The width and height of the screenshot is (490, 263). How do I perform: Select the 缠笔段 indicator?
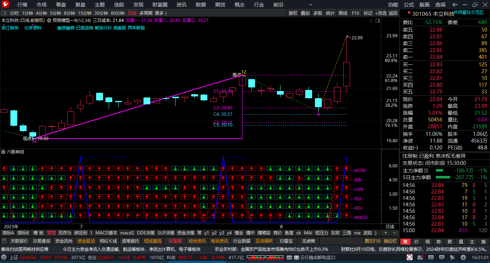click(x=264, y=233)
